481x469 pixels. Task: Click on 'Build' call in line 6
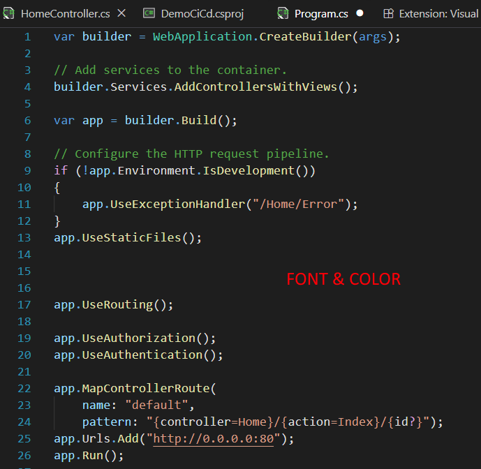[x=199, y=120]
